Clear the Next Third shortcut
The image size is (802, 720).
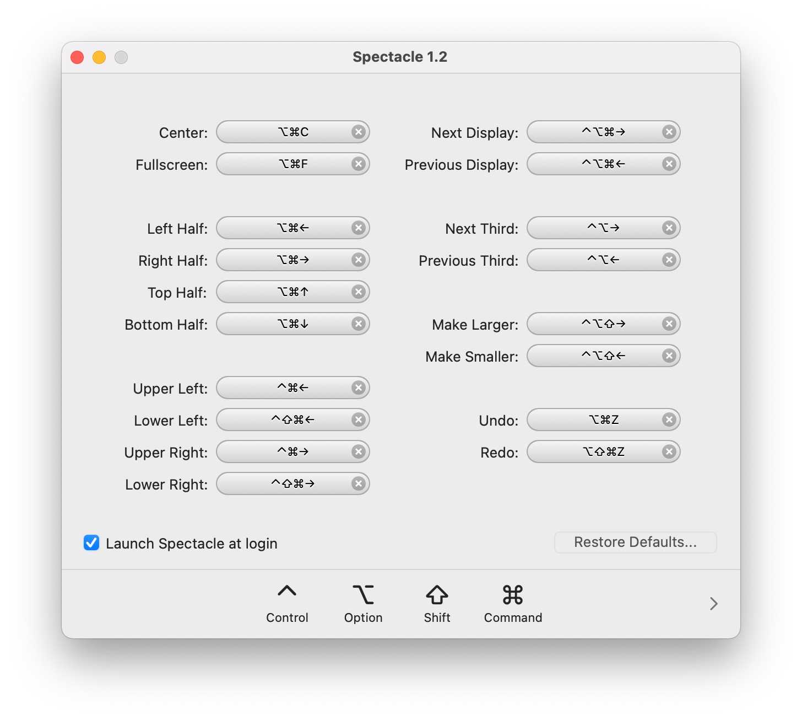point(669,228)
